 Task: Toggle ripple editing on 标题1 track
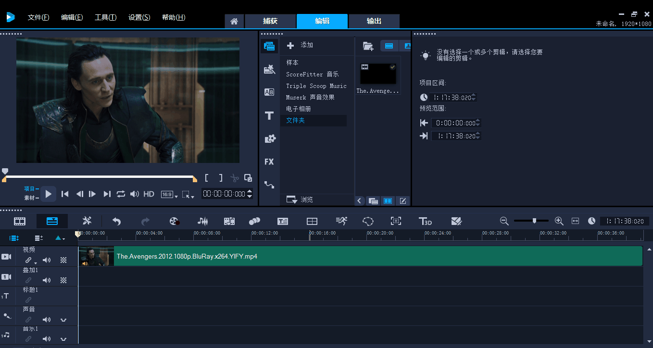click(x=28, y=300)
